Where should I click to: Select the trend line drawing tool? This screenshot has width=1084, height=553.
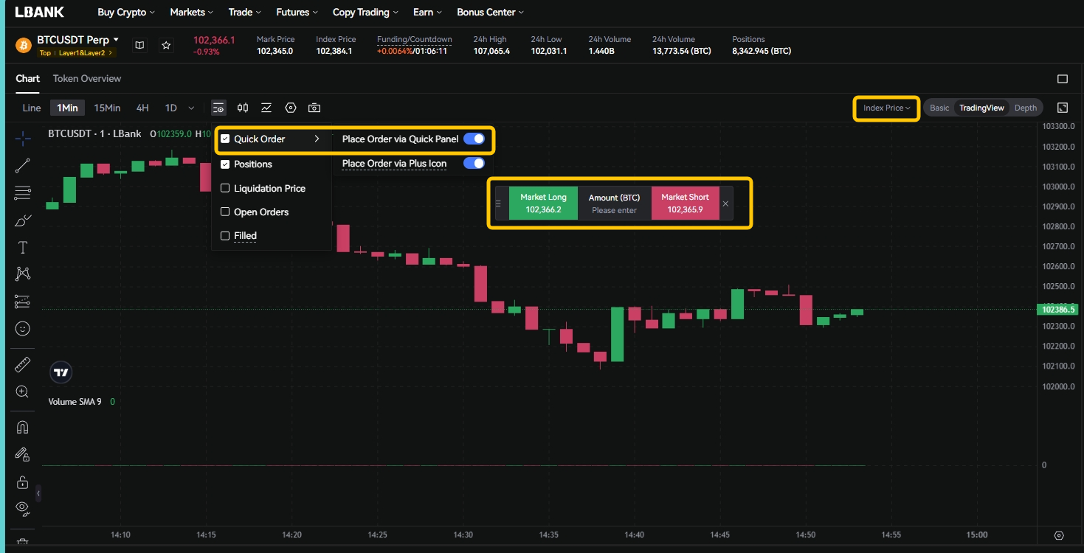tap(23, 166)
